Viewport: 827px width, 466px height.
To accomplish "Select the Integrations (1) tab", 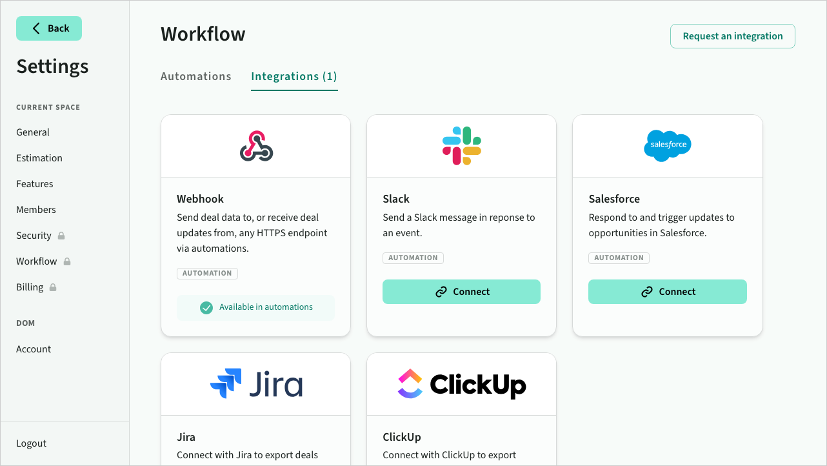I will pyautogui.click(x=294, y=76).
